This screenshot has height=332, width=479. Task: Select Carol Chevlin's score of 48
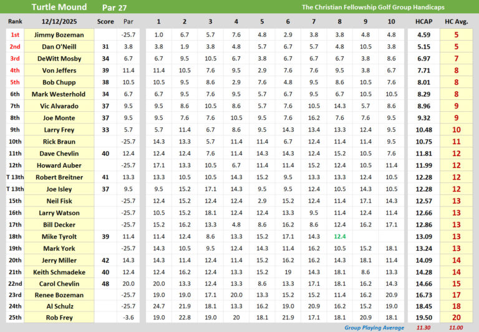click(105, 284)
